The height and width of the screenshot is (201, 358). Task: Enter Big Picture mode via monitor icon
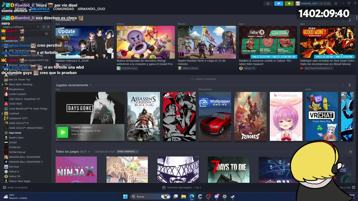[336, 3]
